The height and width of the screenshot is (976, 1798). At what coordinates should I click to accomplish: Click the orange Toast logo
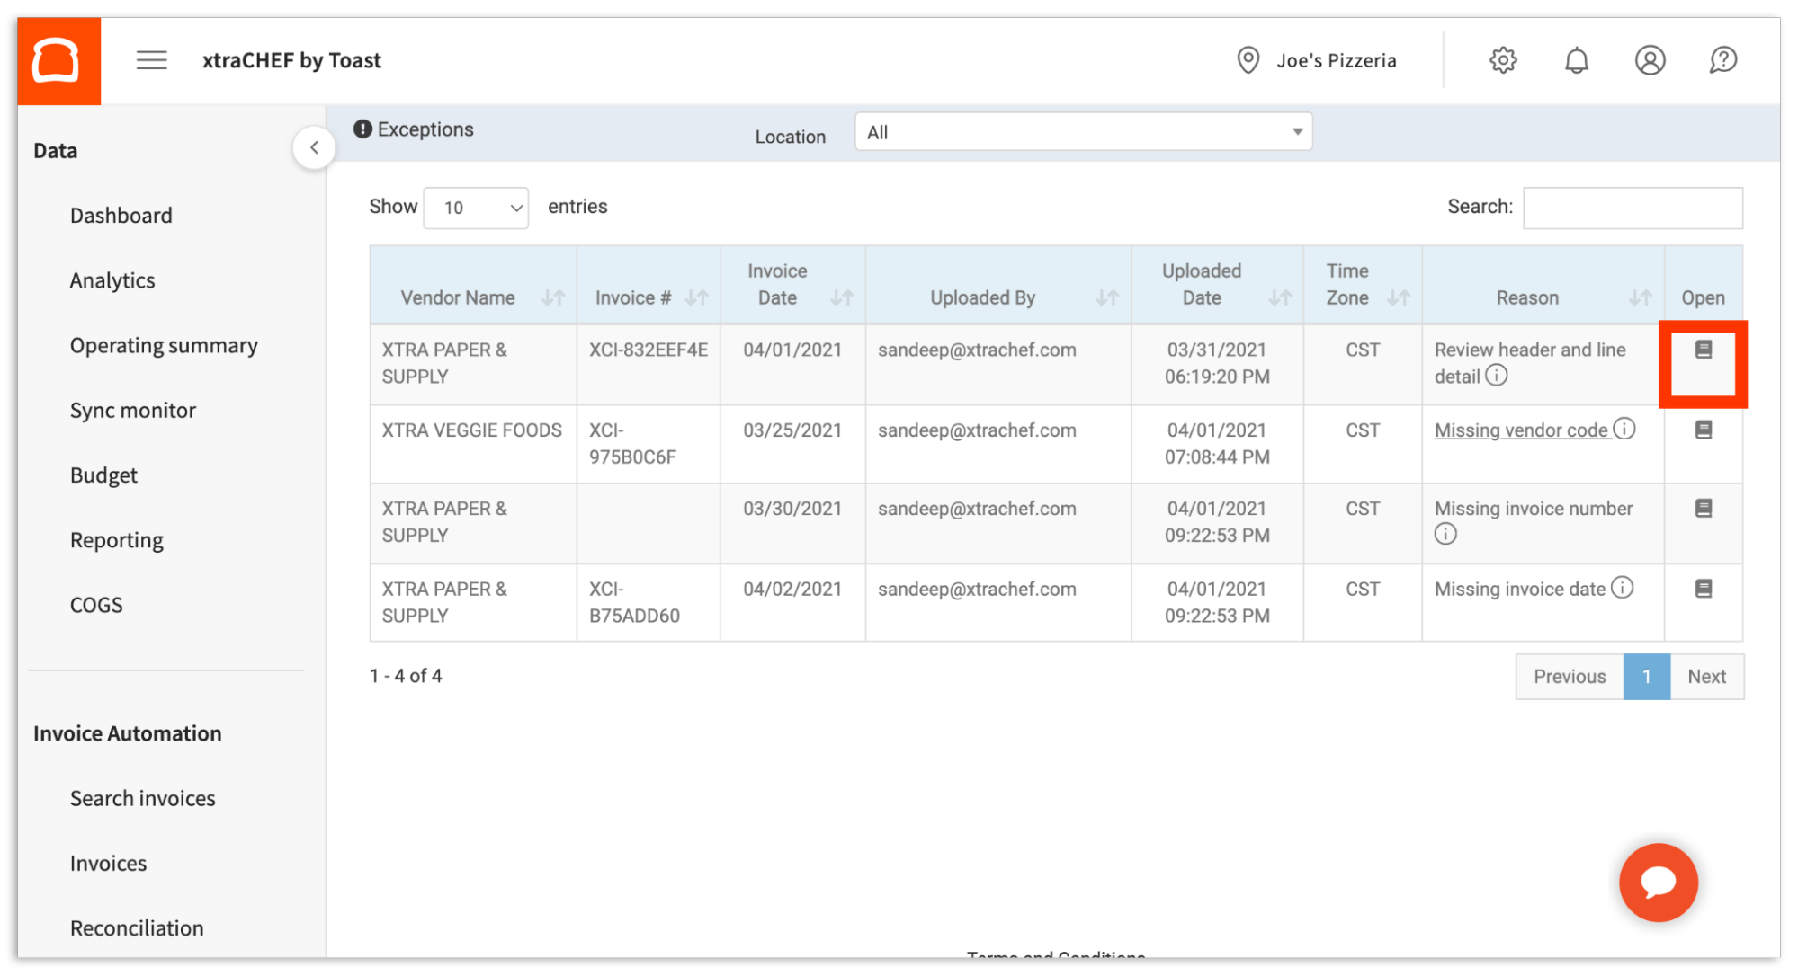[x=58, y=60]
